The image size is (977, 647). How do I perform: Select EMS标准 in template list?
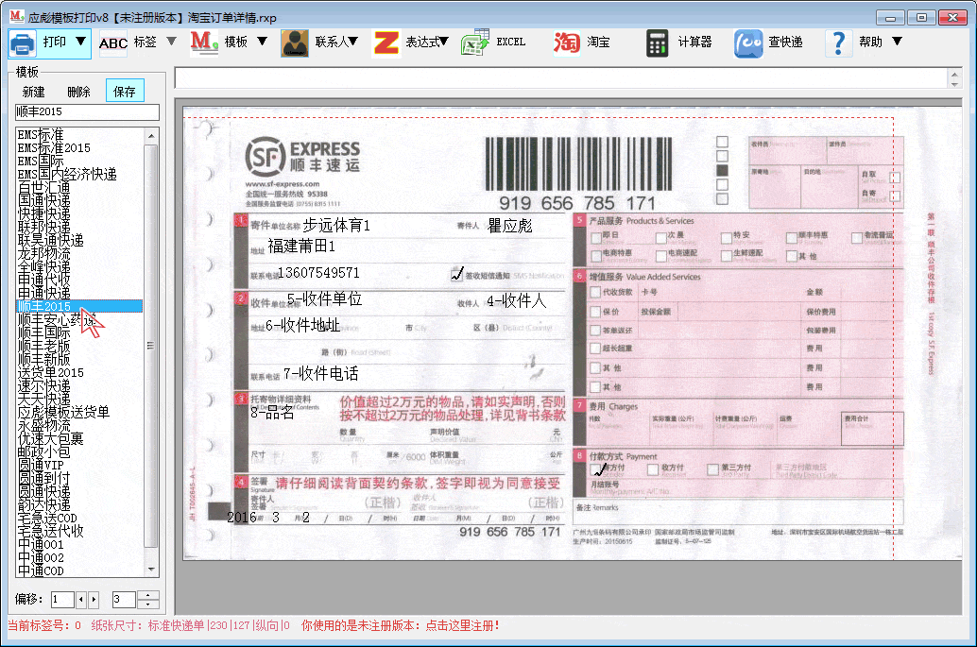pyautogui.click(x=41, y=135)
